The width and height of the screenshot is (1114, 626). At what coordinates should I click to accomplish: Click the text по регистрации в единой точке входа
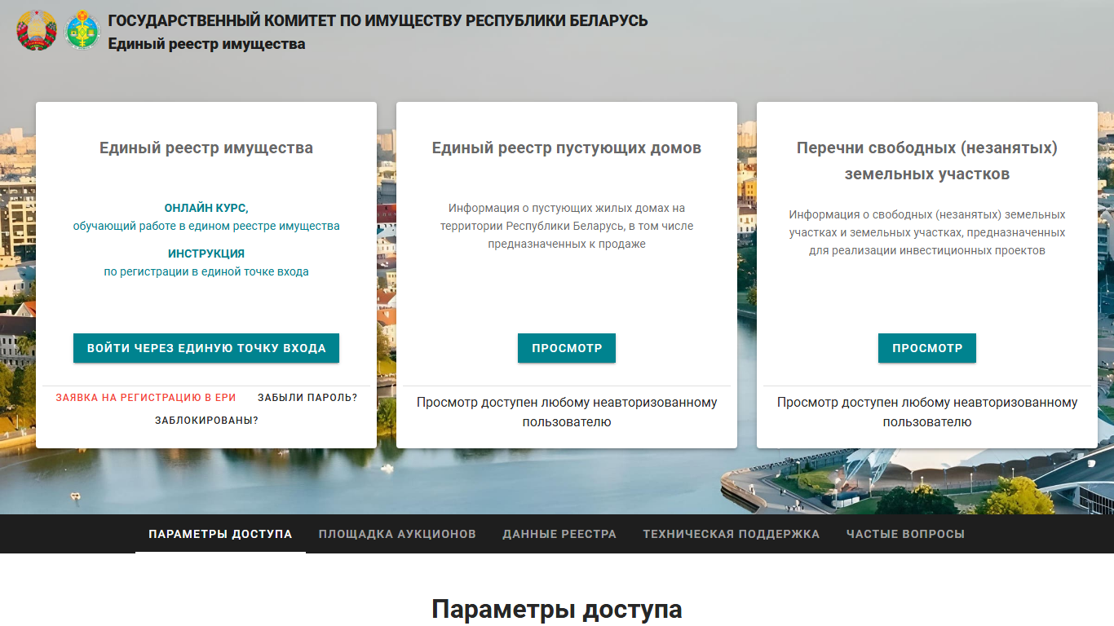tap(206, 271)
